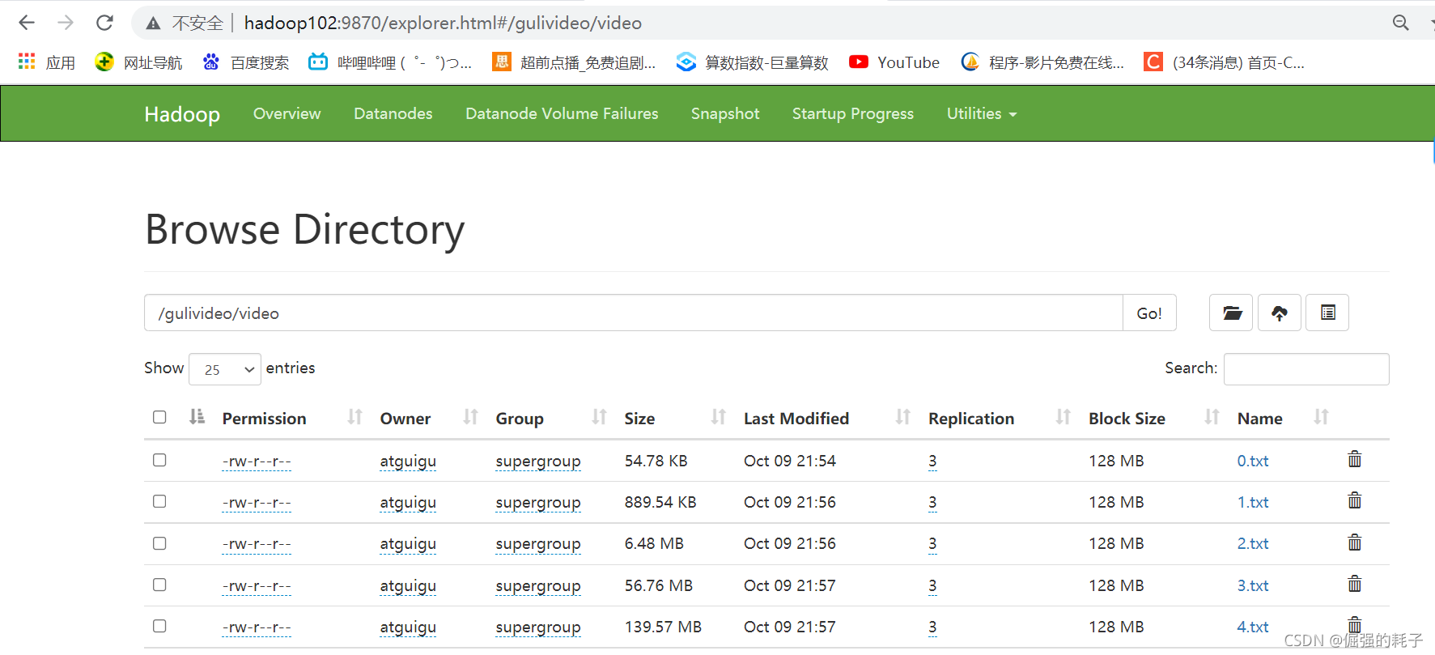Screen dimensions: 1435x655
Task: Click the Search input field
Action: click(x=1306, y=369)
